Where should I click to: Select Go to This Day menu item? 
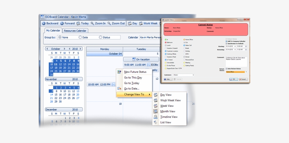(134, 78)
